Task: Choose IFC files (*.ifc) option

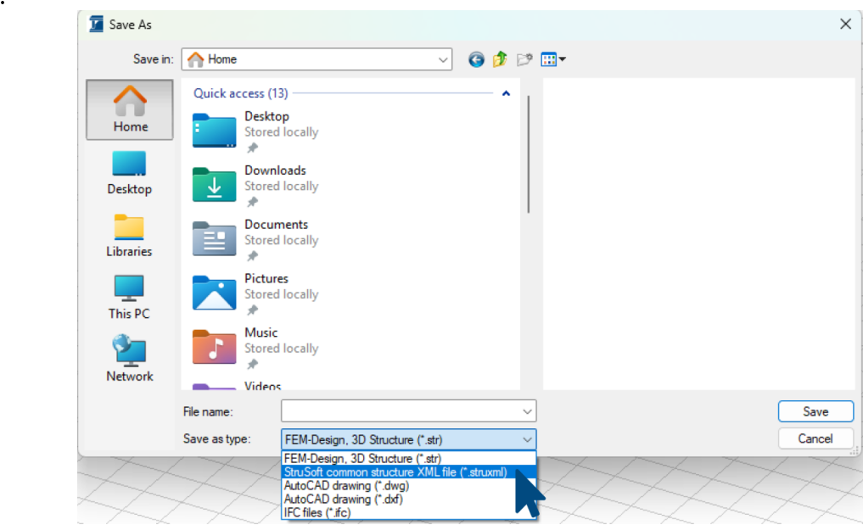Action: click(x=408, y=512)
